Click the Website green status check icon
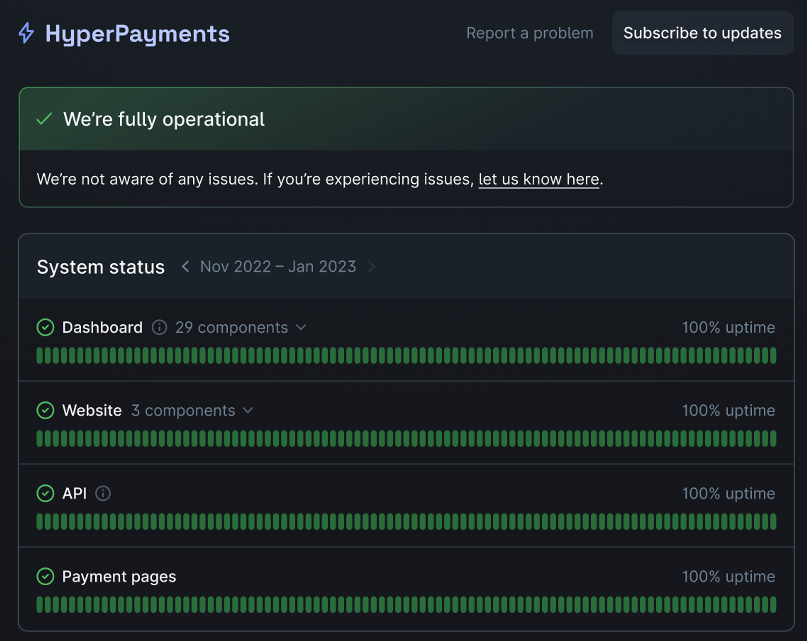The image size is (807, 641). click(45, 411)
